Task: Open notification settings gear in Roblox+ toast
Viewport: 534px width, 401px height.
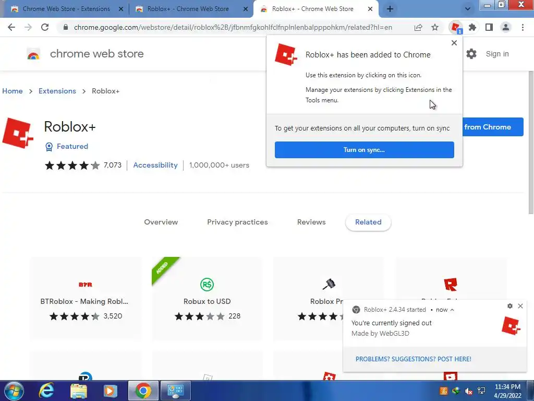Action: coord(510,306)
